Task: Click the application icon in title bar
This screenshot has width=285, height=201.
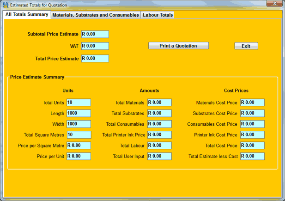Action: (x=6, y=5)
